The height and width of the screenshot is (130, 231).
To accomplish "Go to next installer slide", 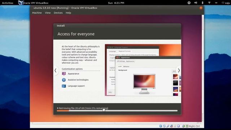I will coord(179,71).
